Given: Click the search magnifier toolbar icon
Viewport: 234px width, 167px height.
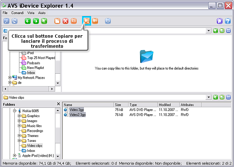Looking at the screenshot, I should point(6,21).
